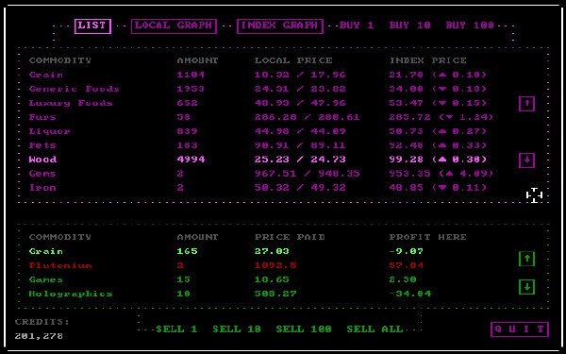Screen dimensions: 566x354
Task: Select Pets commodity row
Action: pos(258,145)
